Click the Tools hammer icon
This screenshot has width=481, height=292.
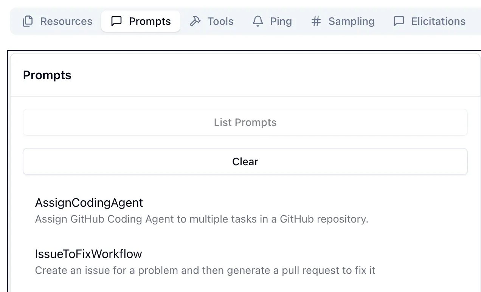[195, 22]
